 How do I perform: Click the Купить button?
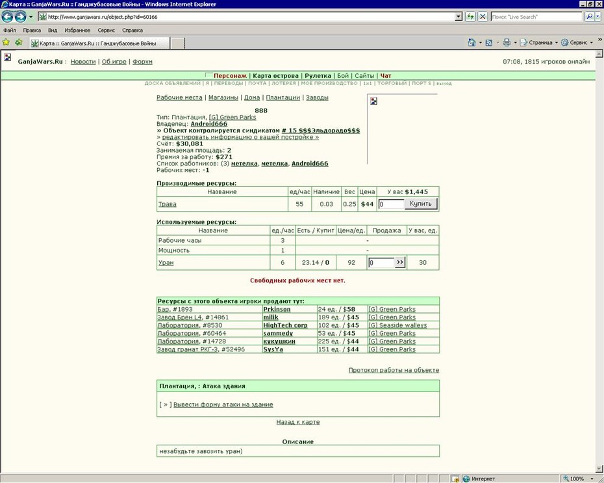(x=421, y=204)
